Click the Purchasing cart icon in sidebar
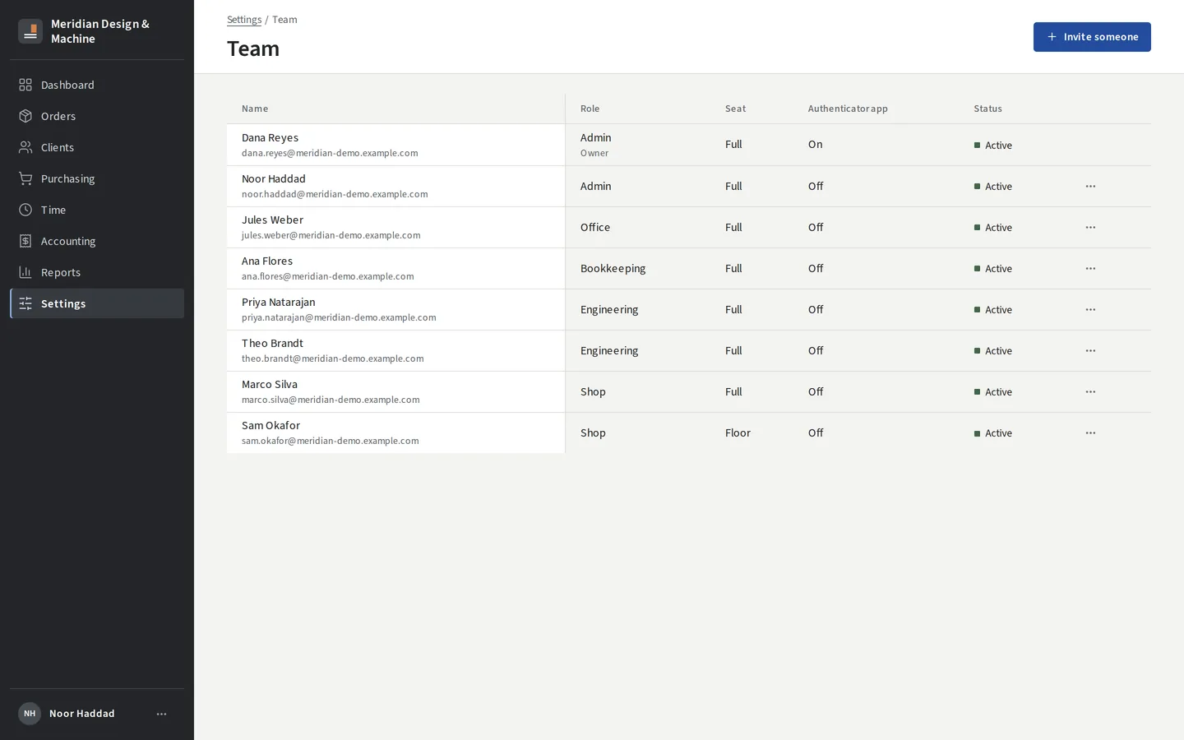 click(x=25, y=178)
